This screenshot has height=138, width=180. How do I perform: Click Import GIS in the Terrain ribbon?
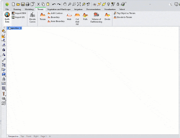click(18, 17)
